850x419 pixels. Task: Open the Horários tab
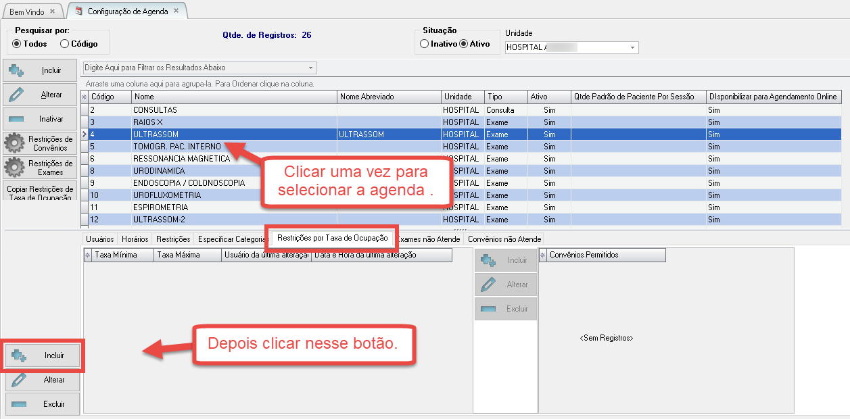[135, 239]
